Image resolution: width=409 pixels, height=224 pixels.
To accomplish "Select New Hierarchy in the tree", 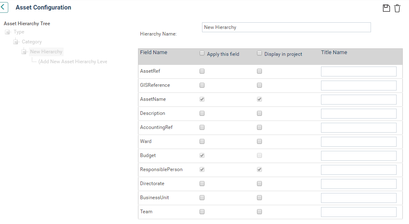I will coord(46,52).
